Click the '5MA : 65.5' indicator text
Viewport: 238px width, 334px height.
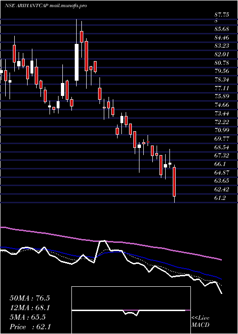tap(28, 317)
